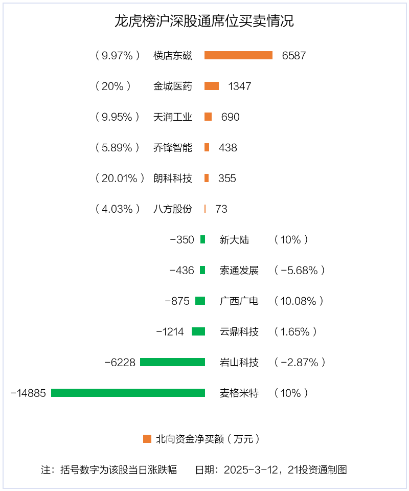The image size is (409, 491).
Task: Click the 横店东磁 orange bar
Action: click(238, 55)
